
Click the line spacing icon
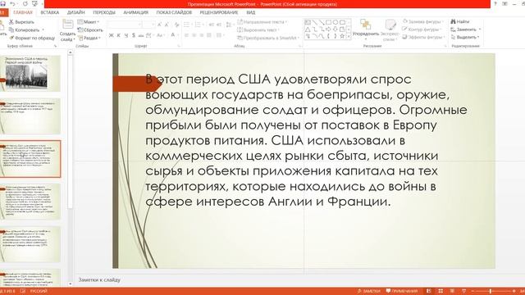[x=229, y=25]
